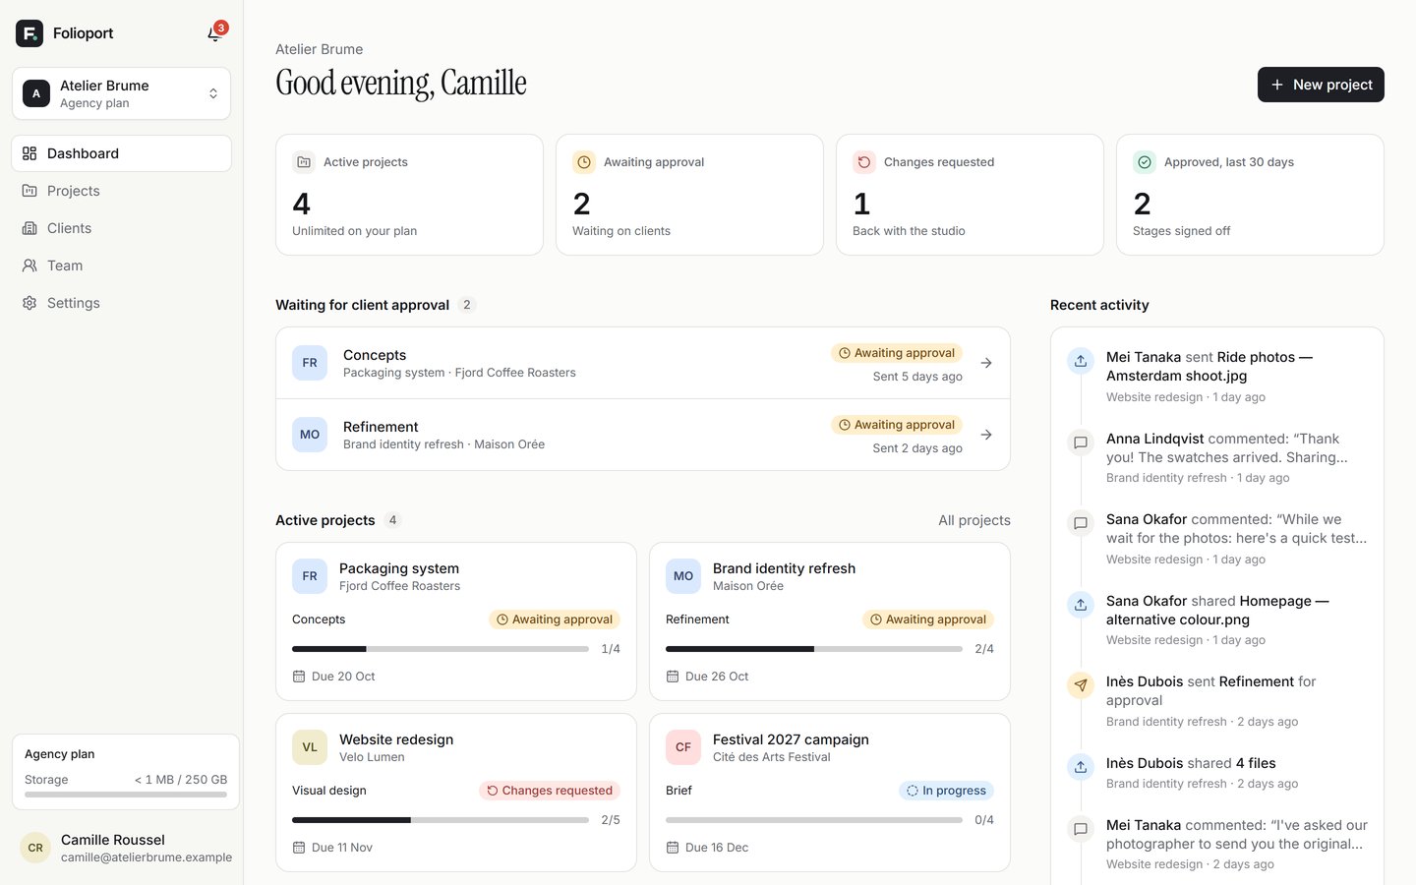Click calendar icon beside Due 20 Oct

coord(299,677)
